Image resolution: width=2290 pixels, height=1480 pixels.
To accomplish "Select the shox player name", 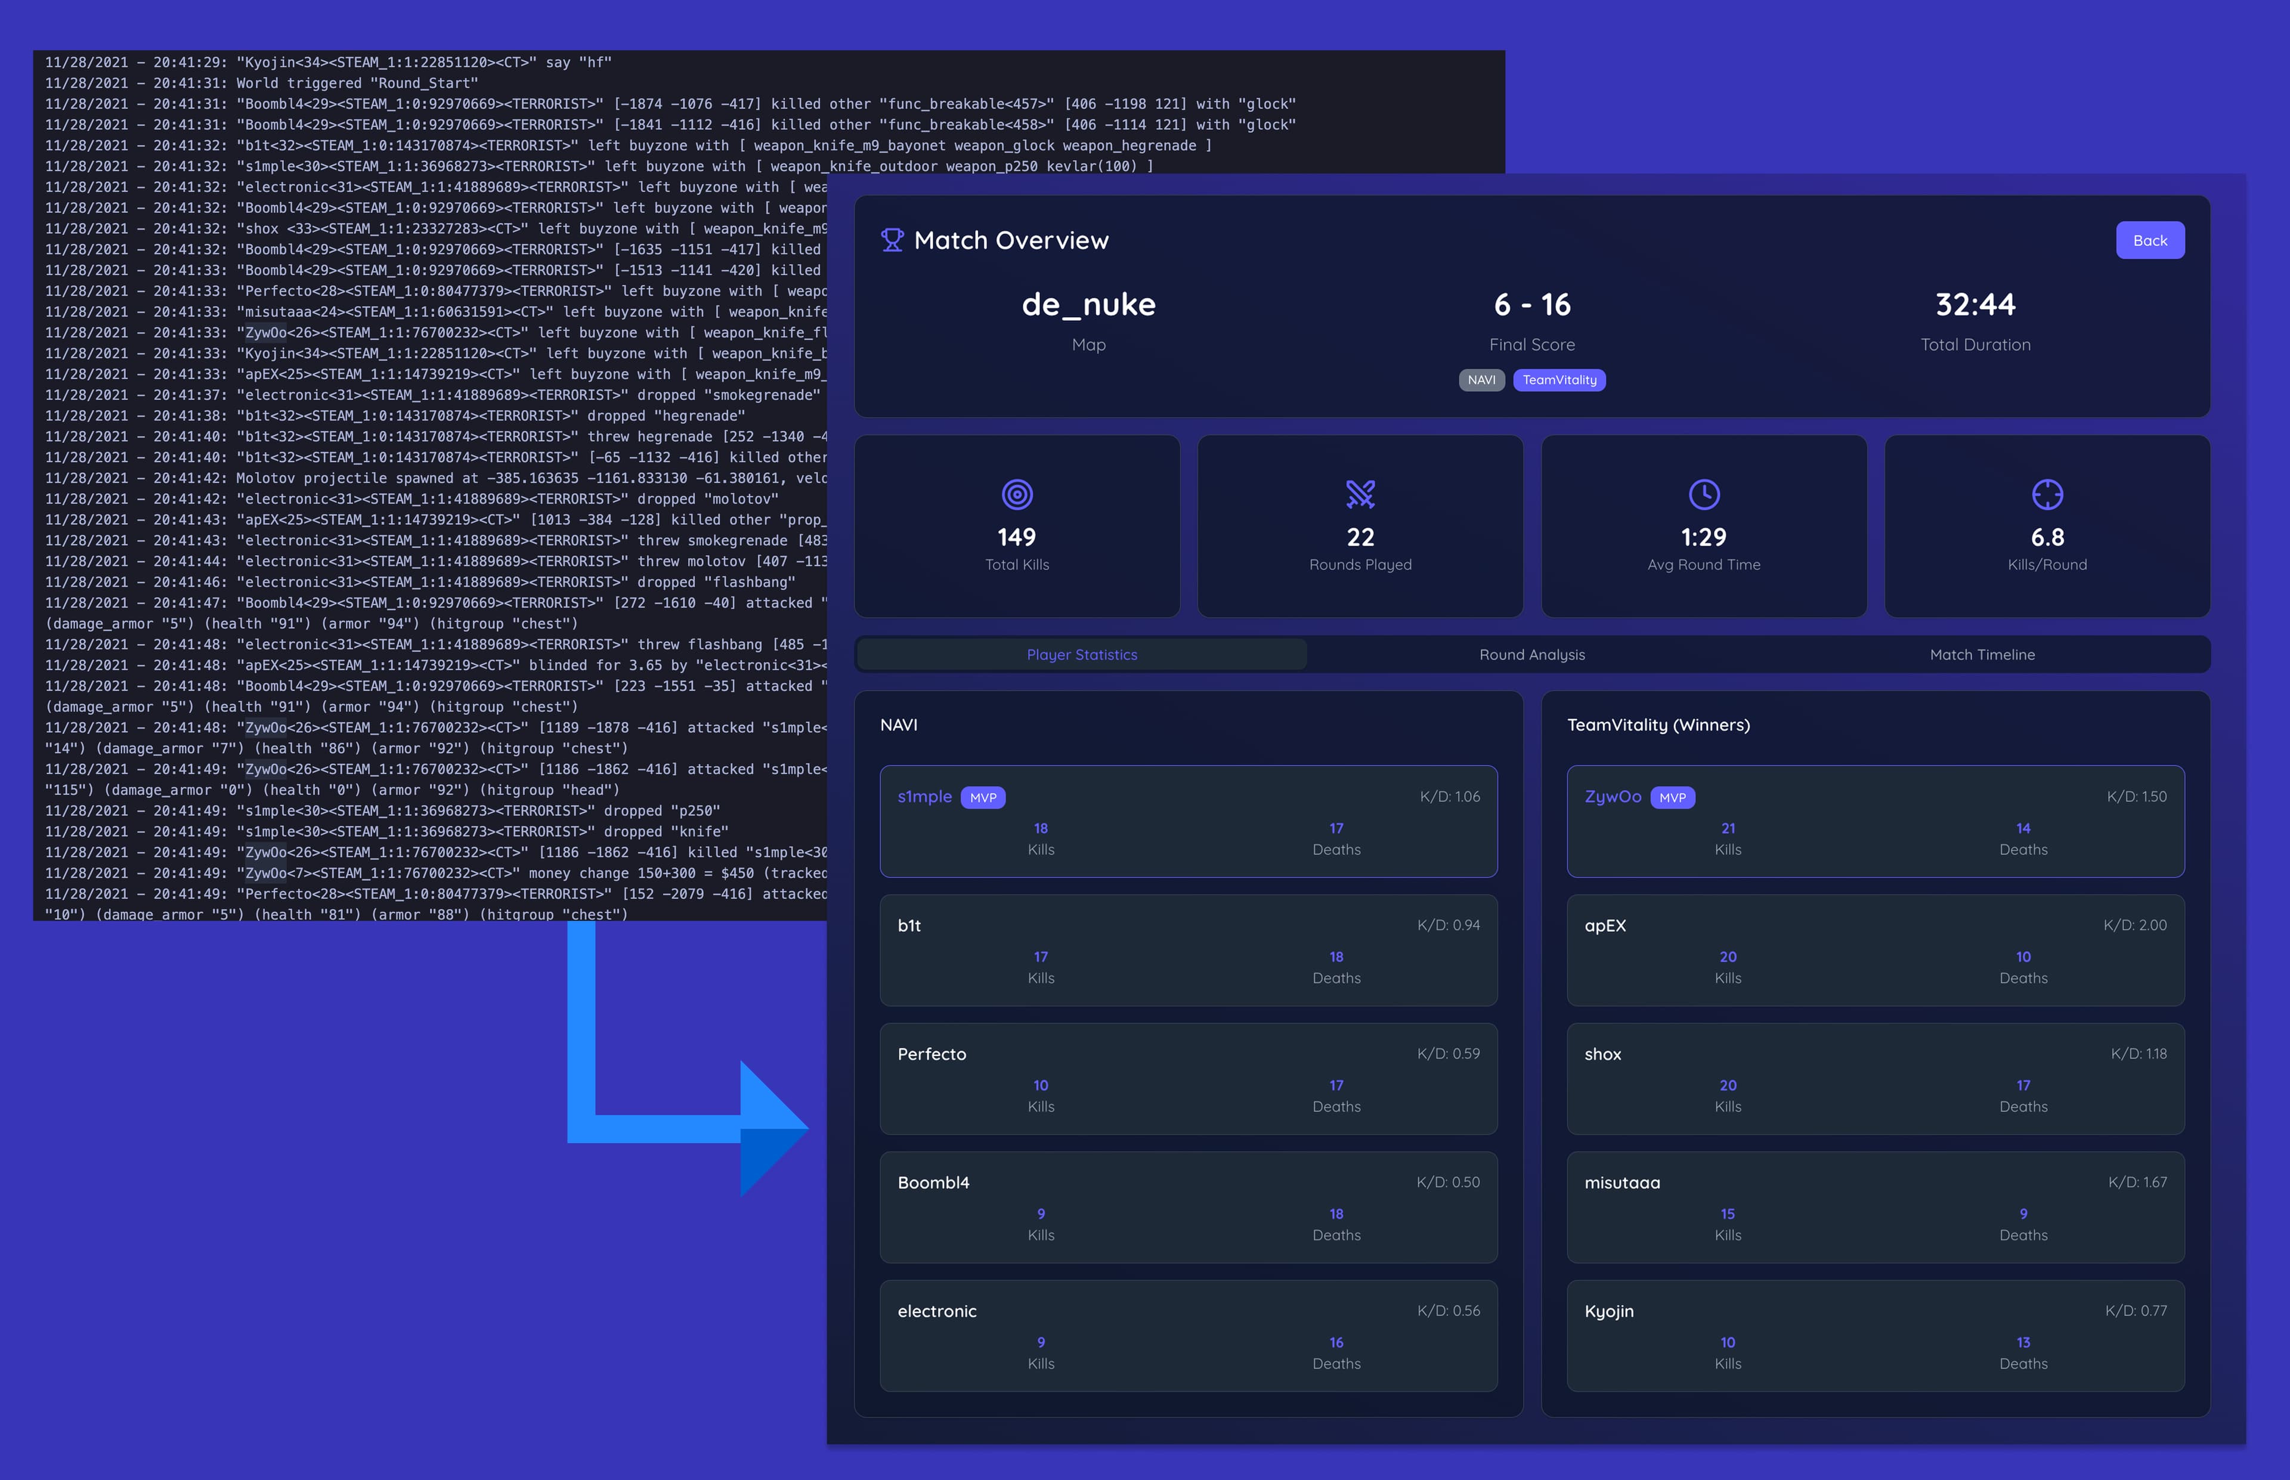I will click(x=1603, y=1054).
